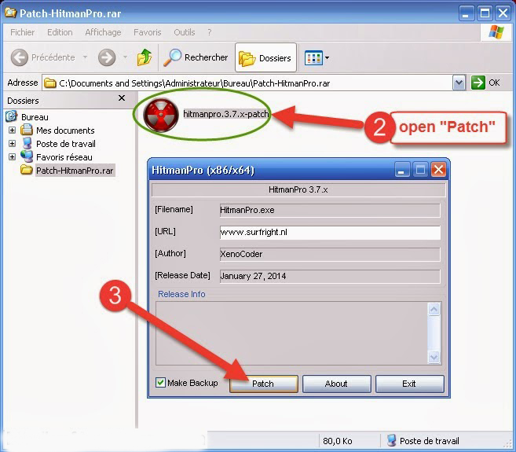
Task: Click Release Info scrollbar down arrow
Action: tap(434, 357)
